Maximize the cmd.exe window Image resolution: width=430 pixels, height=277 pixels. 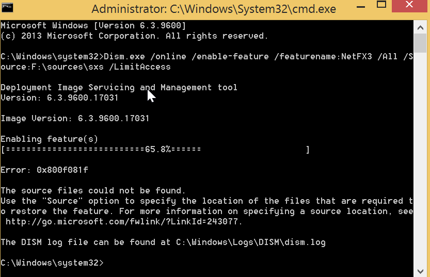[381, 4]
